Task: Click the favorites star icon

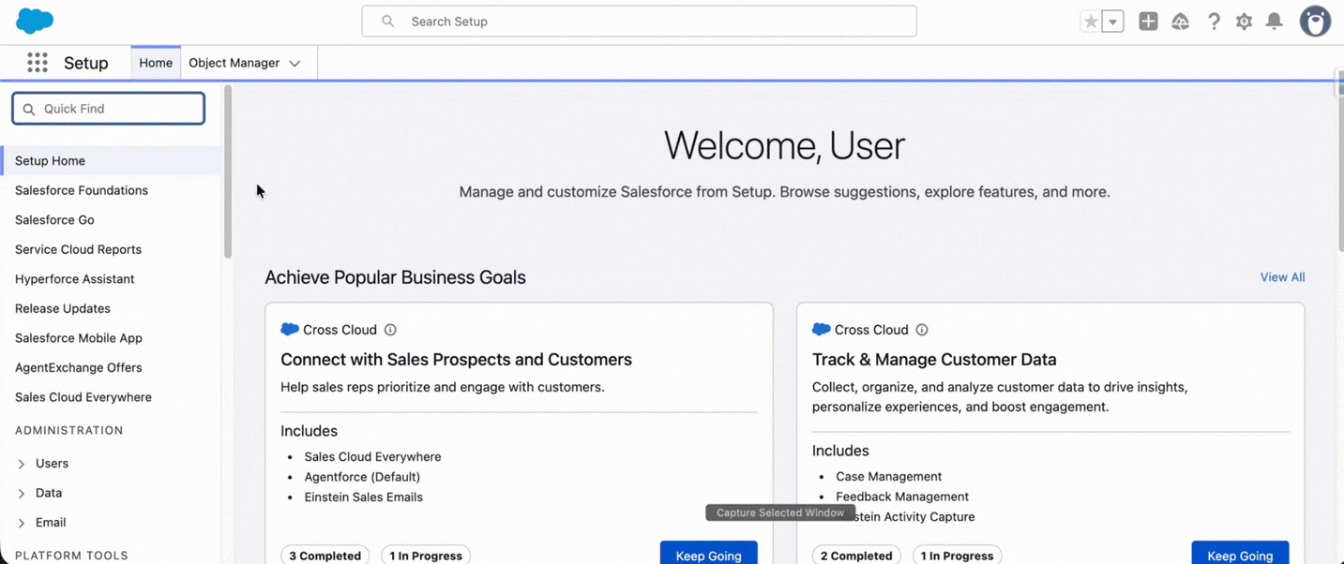Action: pos(1090,22)
